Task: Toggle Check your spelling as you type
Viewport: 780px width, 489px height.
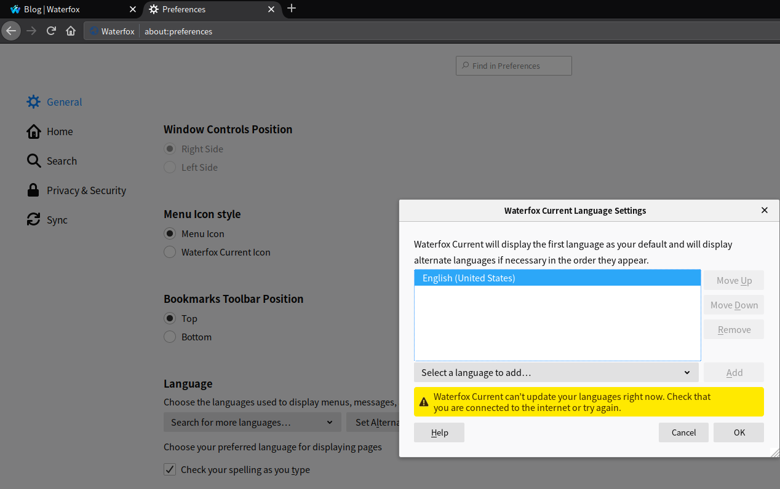Action: point(170,470)
